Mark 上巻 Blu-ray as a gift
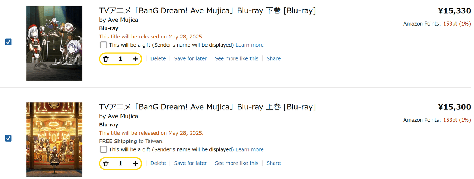Screen dimensions: 474x179 104,149
